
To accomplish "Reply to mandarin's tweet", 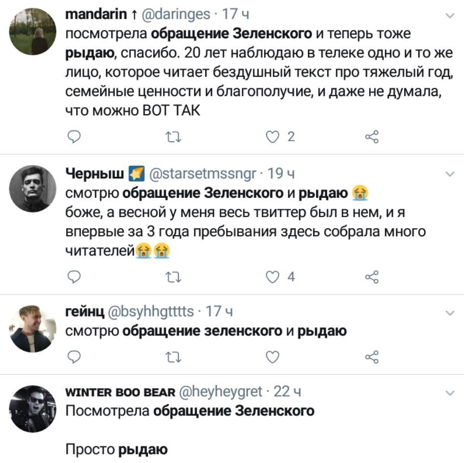I will pyautogui.click(x=73, y=138).
